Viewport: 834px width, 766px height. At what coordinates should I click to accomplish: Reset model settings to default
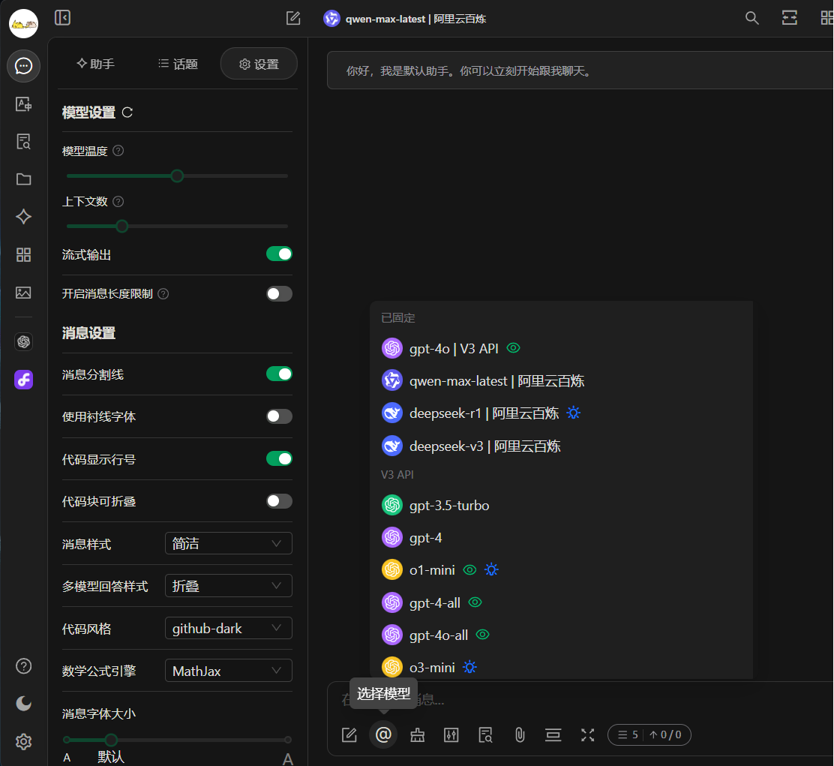point(127,113)
